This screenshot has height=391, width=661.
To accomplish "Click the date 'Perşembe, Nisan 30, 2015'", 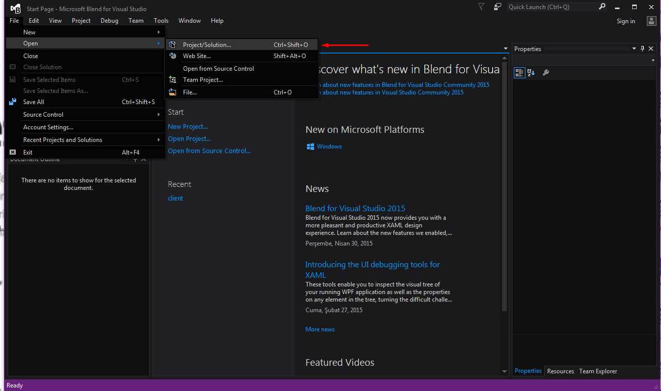I will click(x=339, y=243).
